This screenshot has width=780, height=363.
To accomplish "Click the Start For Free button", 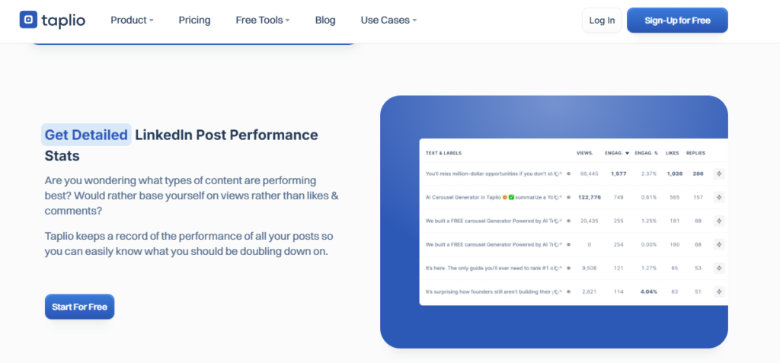I will (79, 307).
